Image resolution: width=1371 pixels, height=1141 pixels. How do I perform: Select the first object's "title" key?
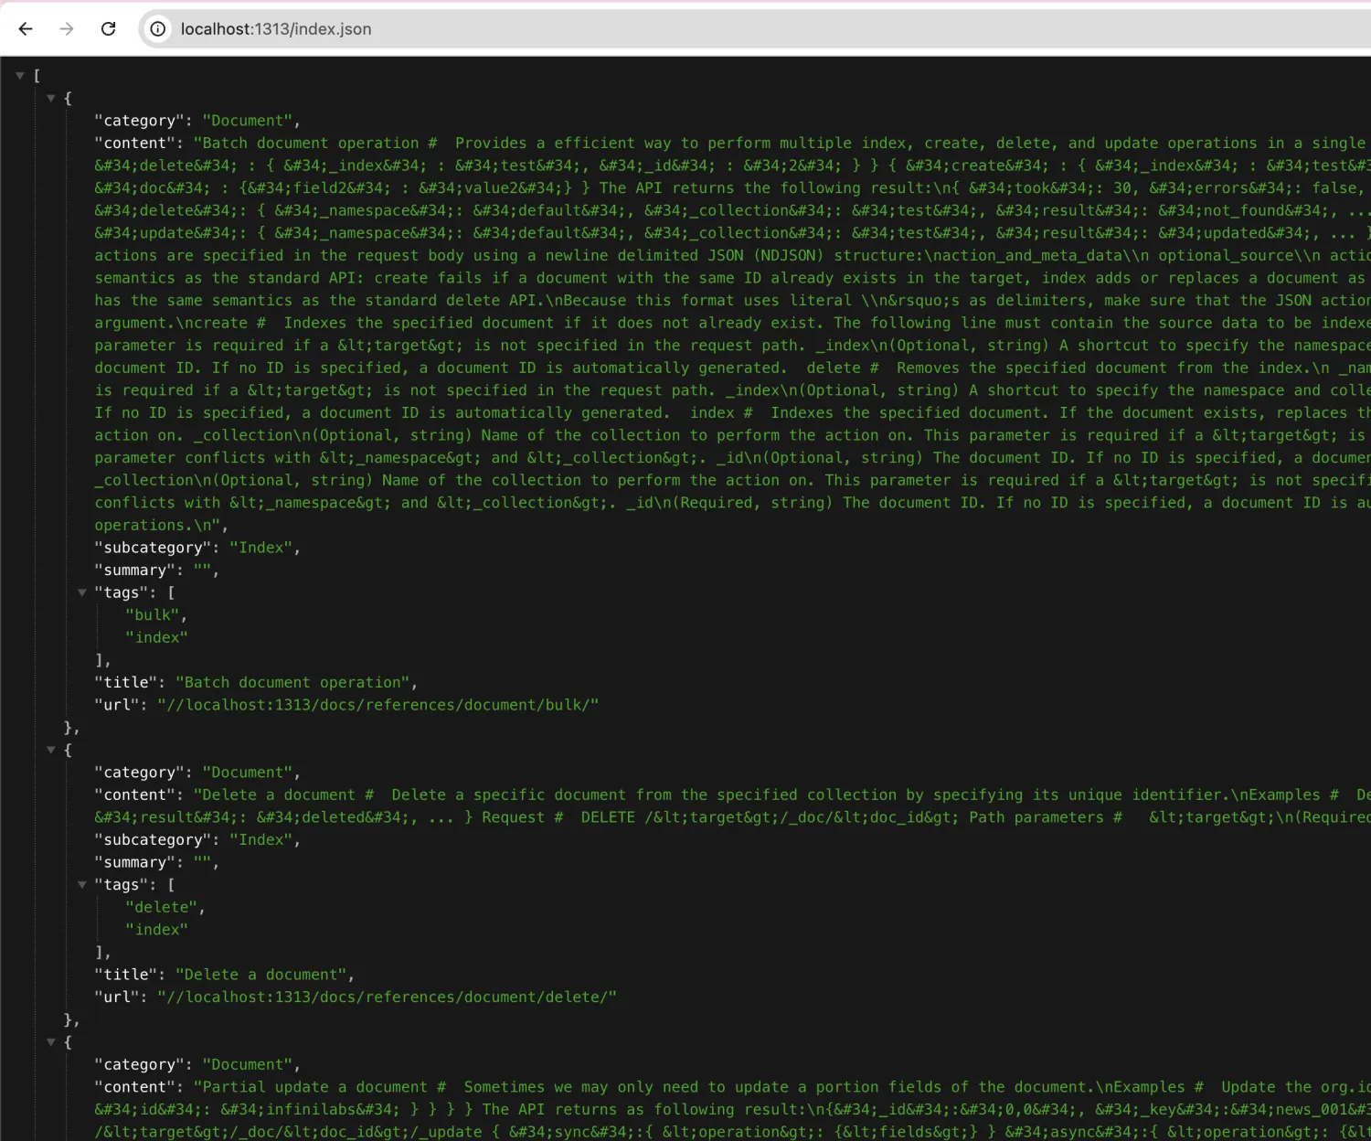click(x=125, y=683)
